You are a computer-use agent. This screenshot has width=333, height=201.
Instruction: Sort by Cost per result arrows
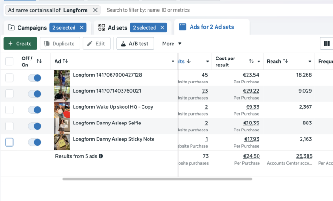tap(251, 61)
